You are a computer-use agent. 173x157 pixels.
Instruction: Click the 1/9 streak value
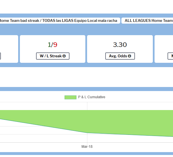point(52,45)
